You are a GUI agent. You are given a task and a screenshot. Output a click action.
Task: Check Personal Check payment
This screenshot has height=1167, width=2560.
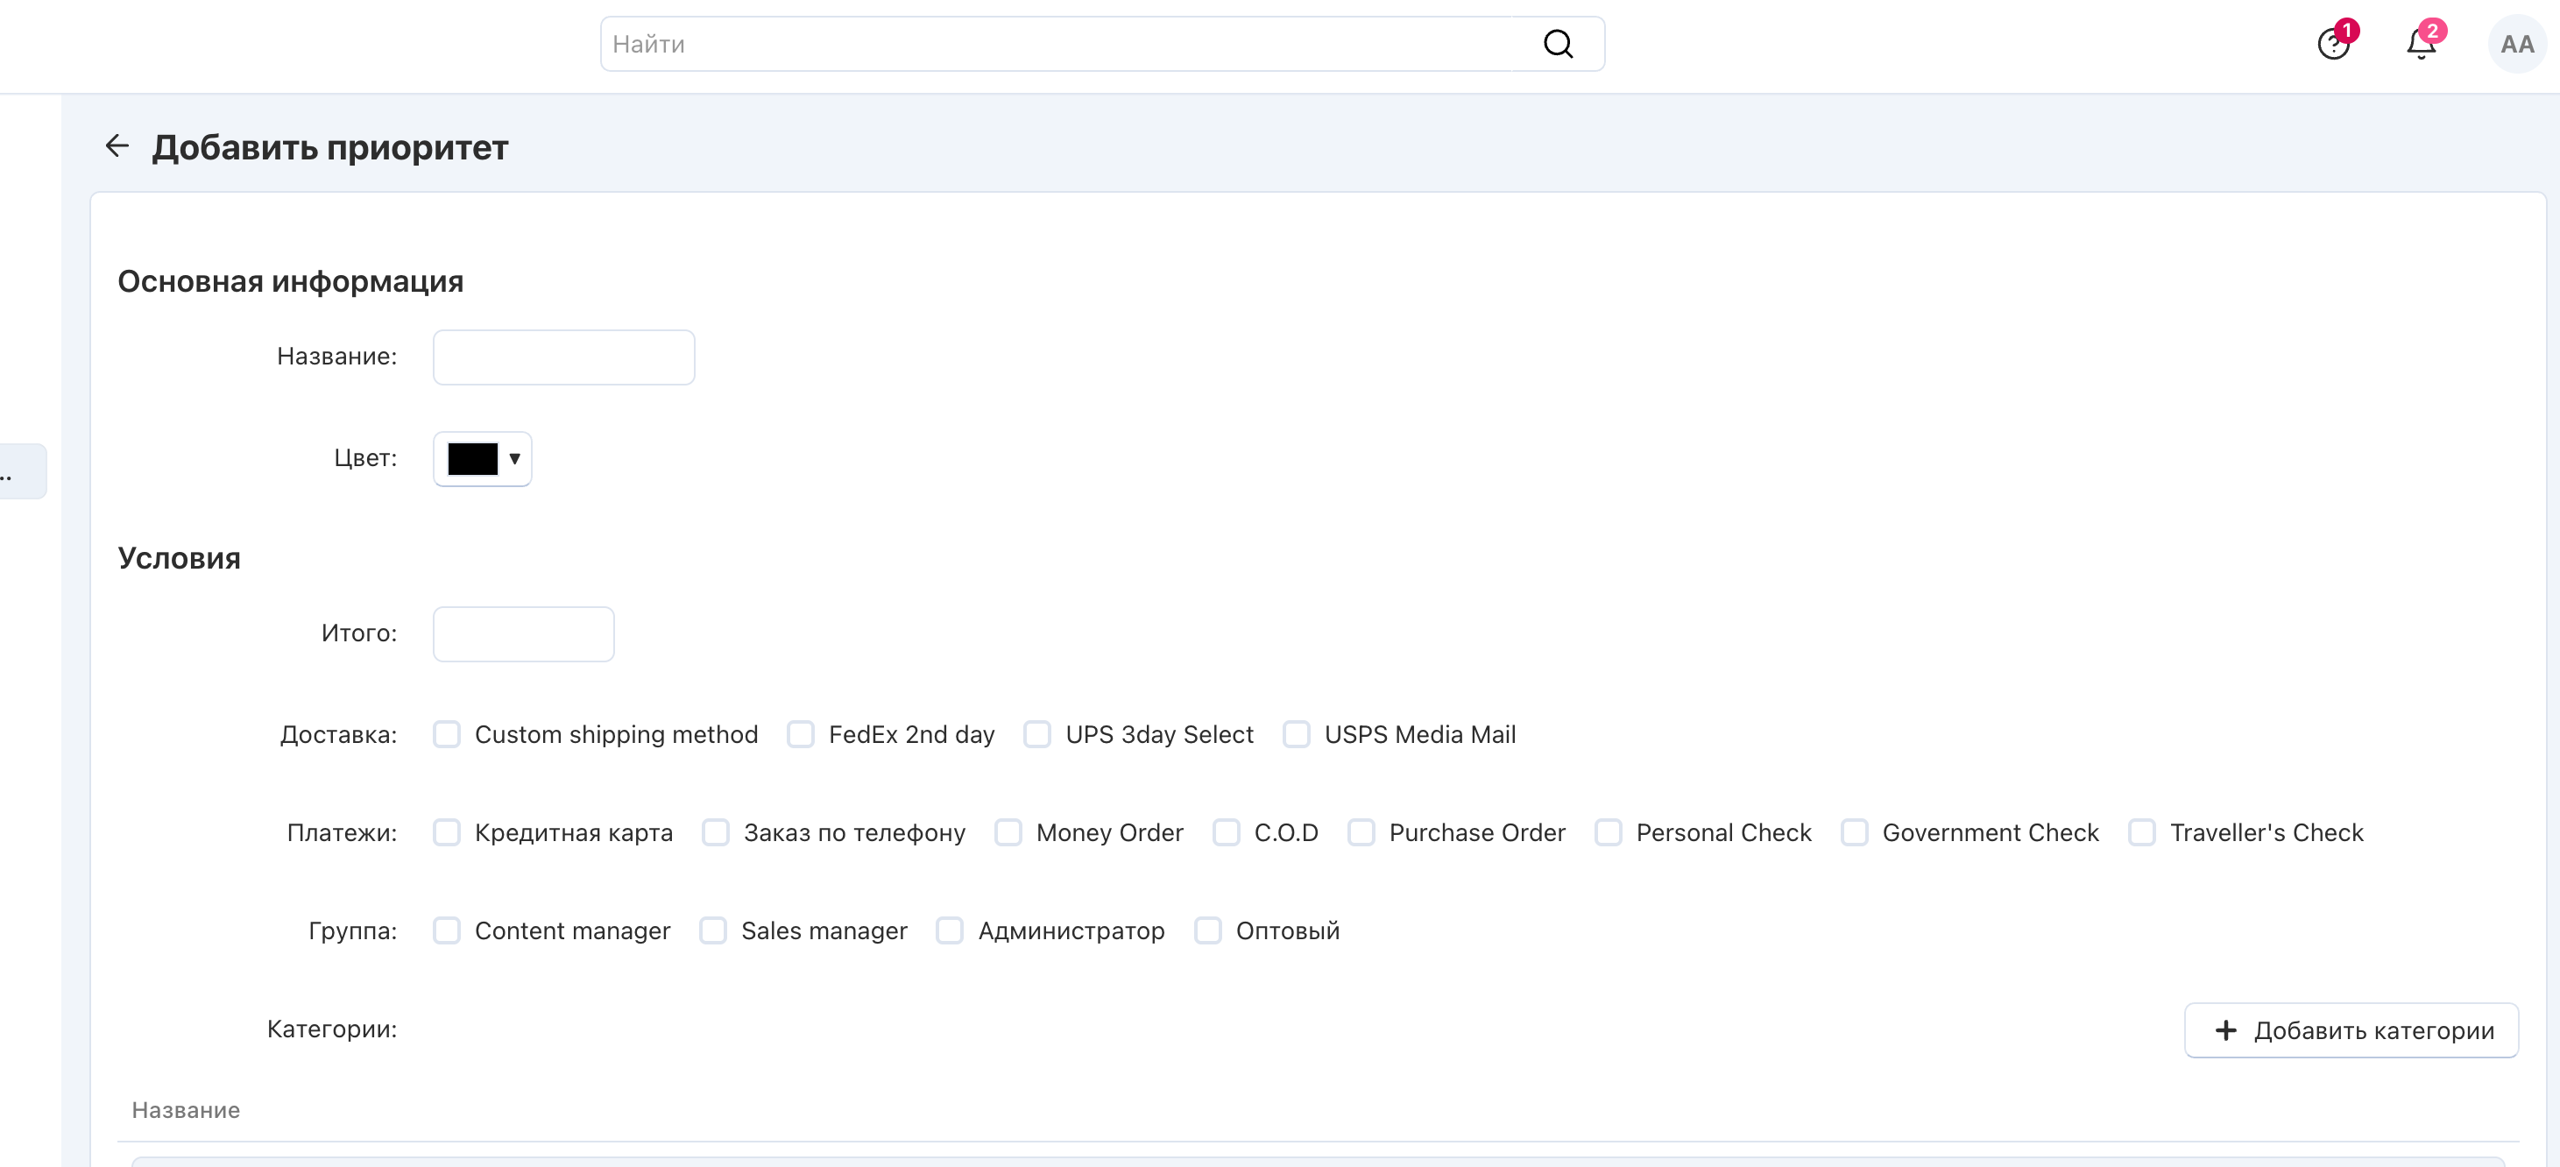[1609, 832]
